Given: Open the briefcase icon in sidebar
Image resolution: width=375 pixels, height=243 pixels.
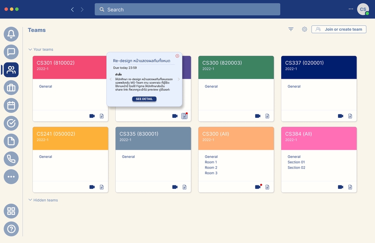Looking at the screenshot, I should pyautogui.click(x=11, y=88).
